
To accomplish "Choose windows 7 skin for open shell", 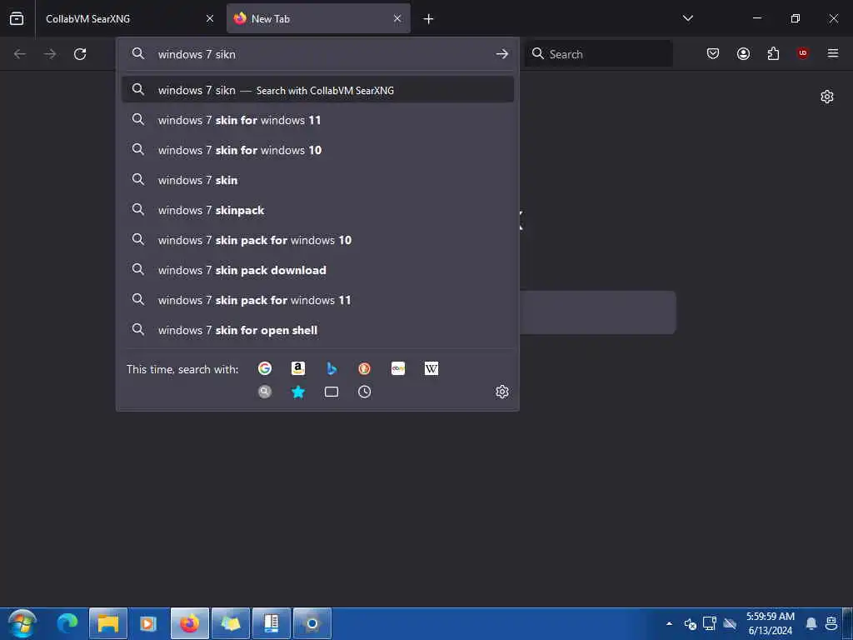I will pos(317,330).
